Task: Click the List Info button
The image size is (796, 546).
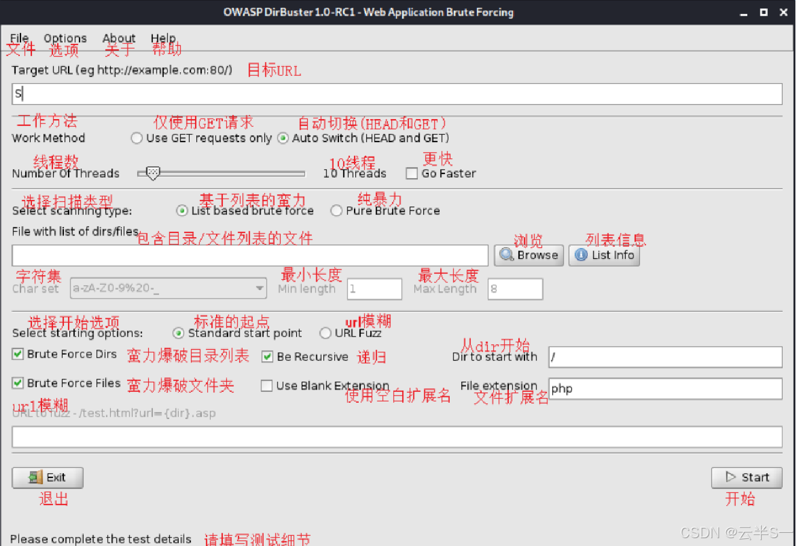Action: 604,255
